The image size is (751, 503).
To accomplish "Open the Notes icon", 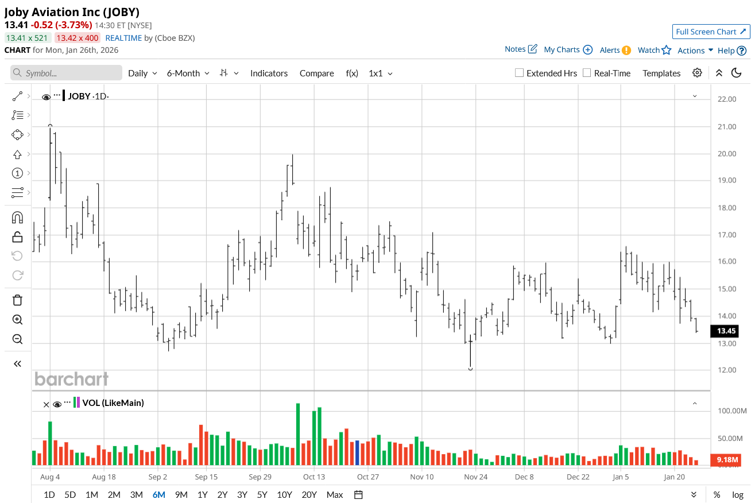I will point(532,49).
